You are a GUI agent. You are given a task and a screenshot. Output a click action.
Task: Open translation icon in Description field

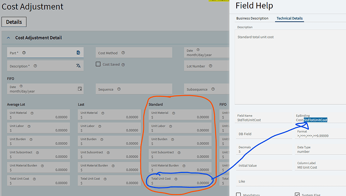pyautogui.click(x=78, y=66)
